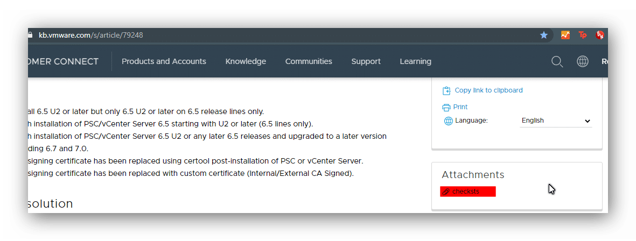Open the Language English dropdown
Image resolution: width=636 pixels, height=241 pixels.
(x=556, y=120)
